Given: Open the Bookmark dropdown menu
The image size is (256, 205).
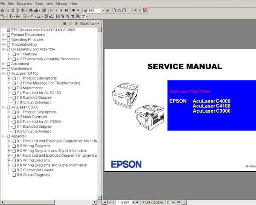Looking at the screenshot, I should pos(90,23).
